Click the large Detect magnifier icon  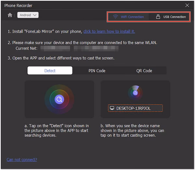(59, 99)
